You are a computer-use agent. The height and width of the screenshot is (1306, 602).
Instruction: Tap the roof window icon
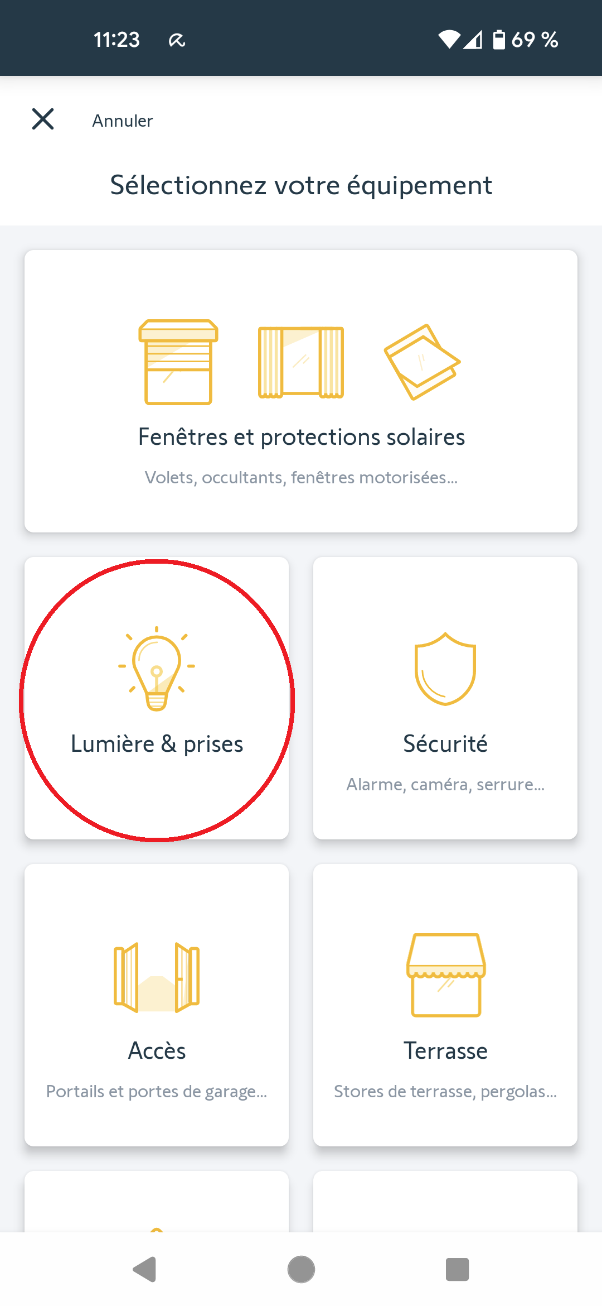422,362
